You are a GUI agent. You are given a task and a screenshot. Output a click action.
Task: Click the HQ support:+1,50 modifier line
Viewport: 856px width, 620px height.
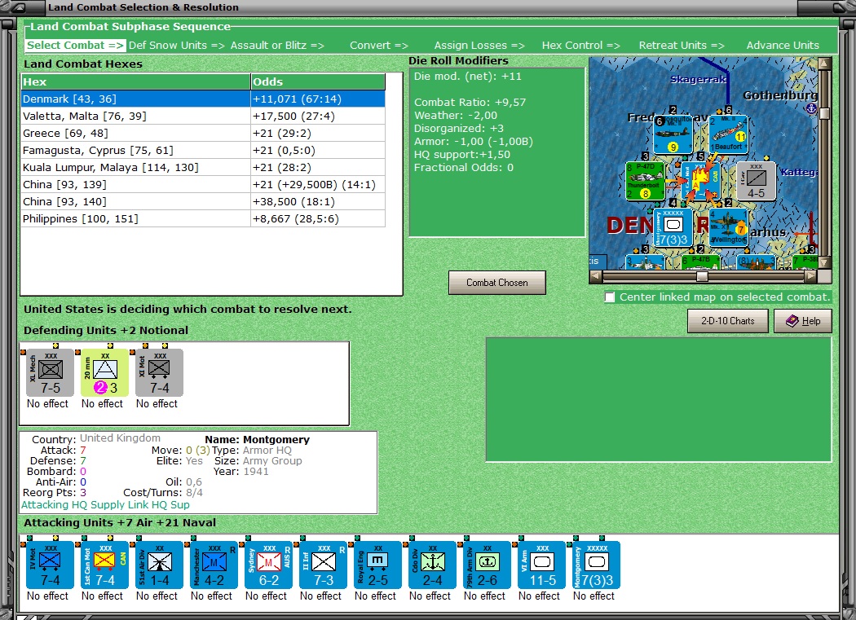tap(462, 155)
